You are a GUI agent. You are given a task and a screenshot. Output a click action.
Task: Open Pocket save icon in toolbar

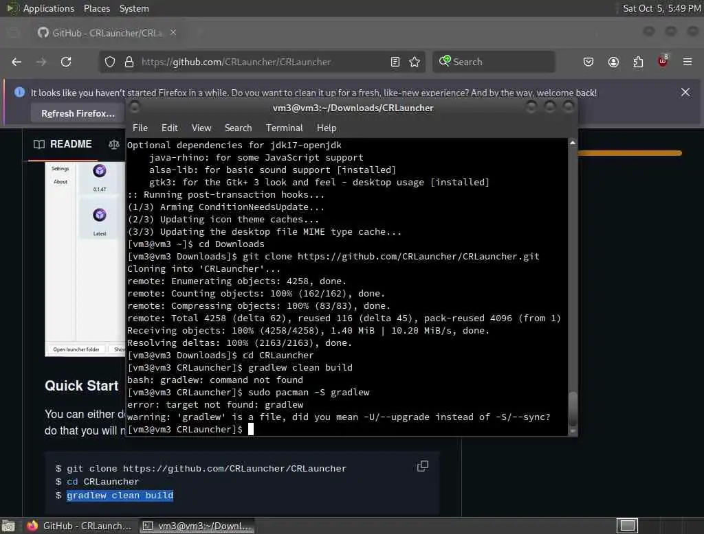coord(588,62)
